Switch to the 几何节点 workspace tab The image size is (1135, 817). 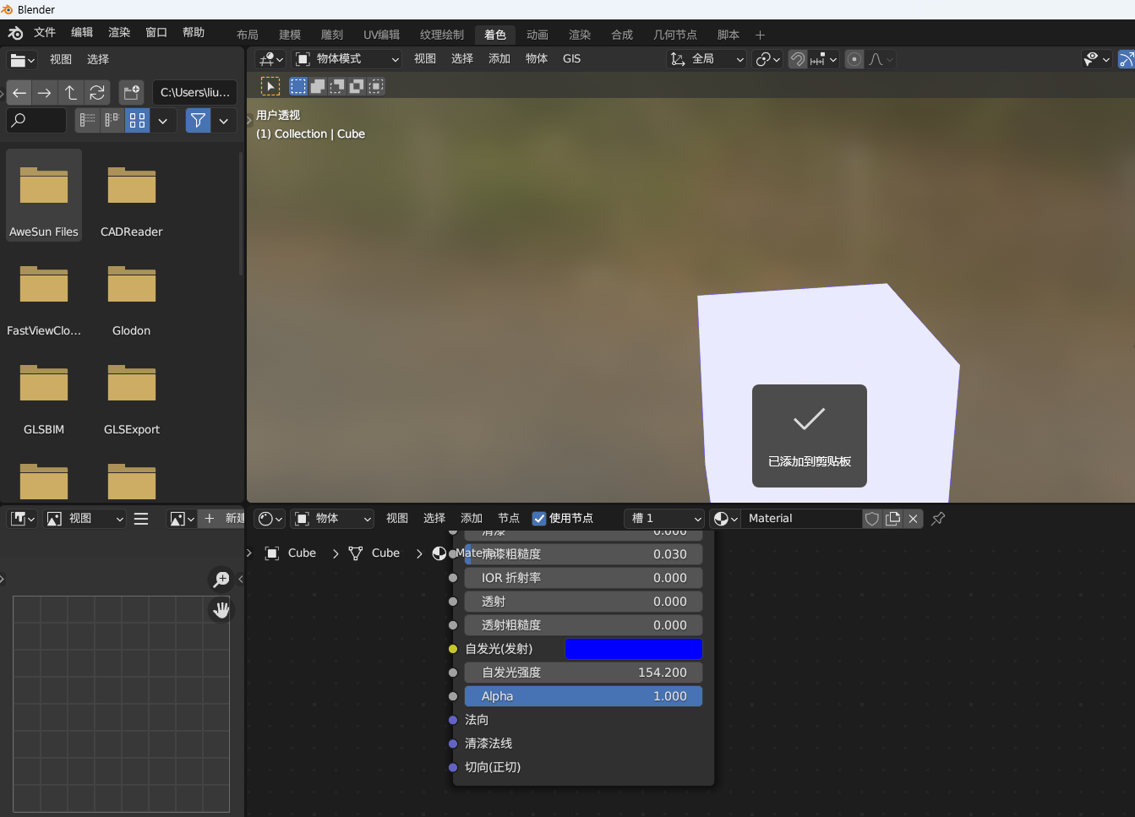[x=674, y=35]
